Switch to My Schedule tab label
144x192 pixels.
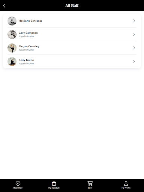point(54,188)
